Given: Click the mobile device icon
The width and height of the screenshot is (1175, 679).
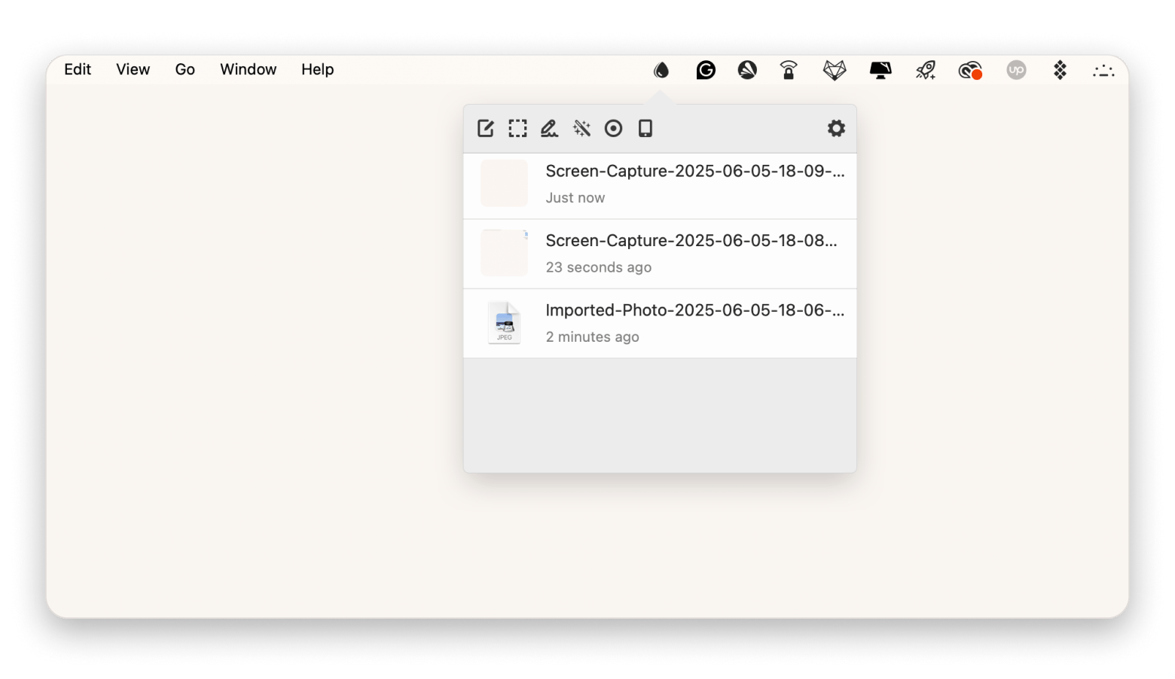Looking at the screenshot, I should [645, 129].
